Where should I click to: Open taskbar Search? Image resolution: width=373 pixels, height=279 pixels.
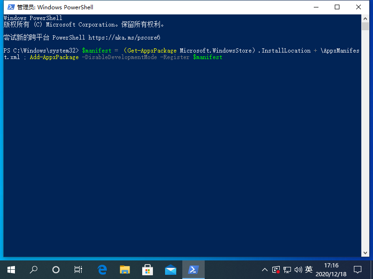coord(34,269)
